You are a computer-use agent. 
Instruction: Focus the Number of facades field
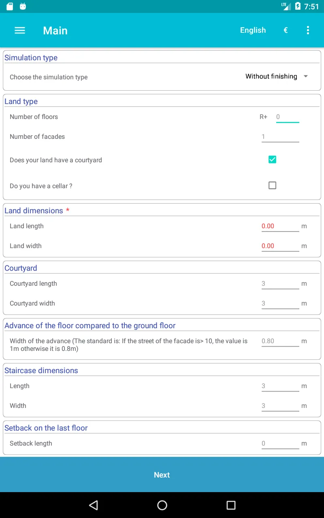pyautogui.click(x=280, y=137)
